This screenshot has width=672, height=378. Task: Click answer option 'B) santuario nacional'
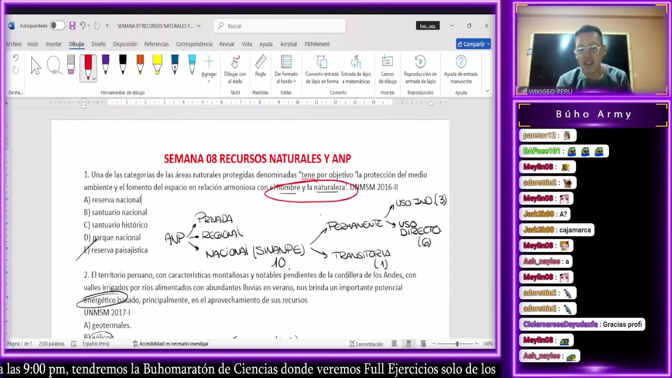coord(115,212)
